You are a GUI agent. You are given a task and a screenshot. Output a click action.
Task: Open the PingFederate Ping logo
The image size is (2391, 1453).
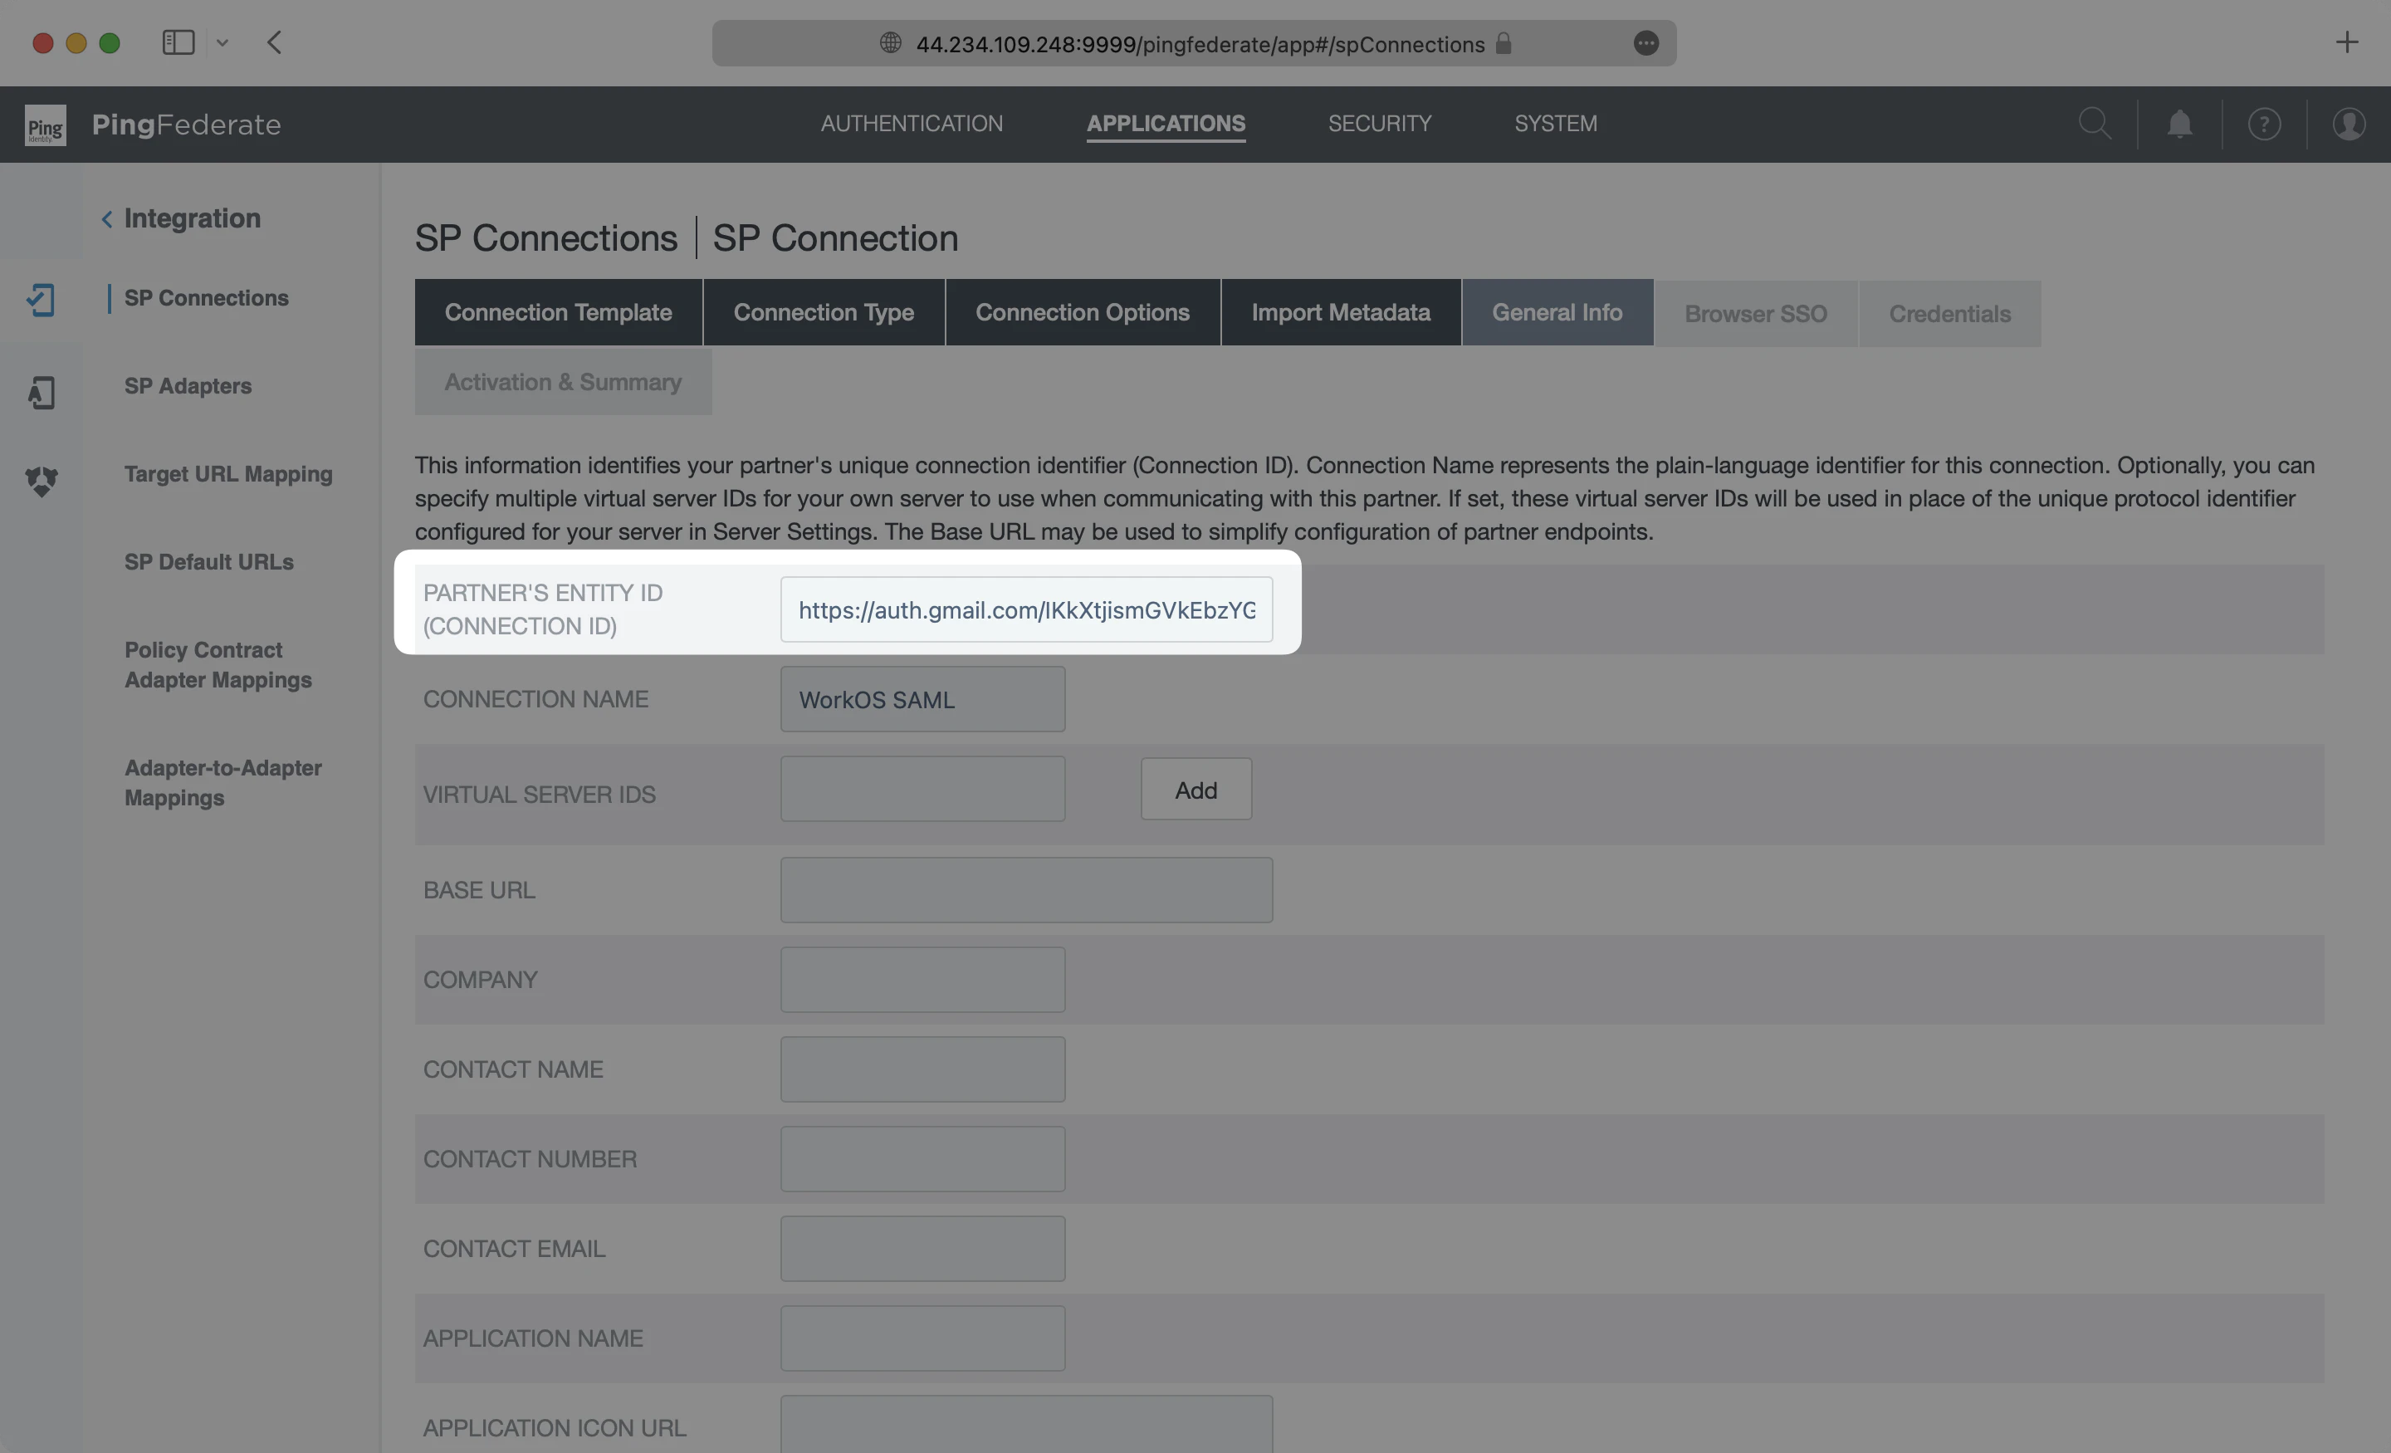[x=45, y=125]
